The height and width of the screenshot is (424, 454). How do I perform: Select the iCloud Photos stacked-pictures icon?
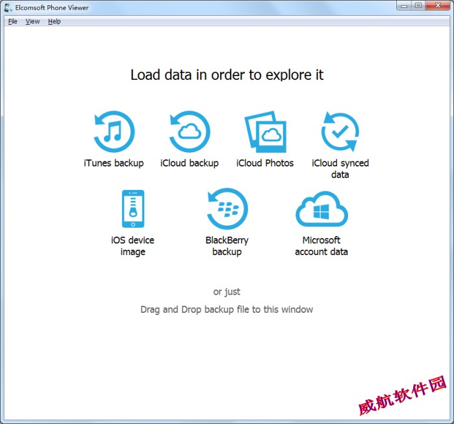click(x=265, y=131)
